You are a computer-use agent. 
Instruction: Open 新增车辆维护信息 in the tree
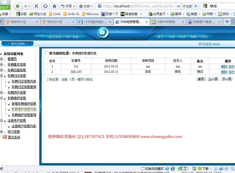point(24,104)
